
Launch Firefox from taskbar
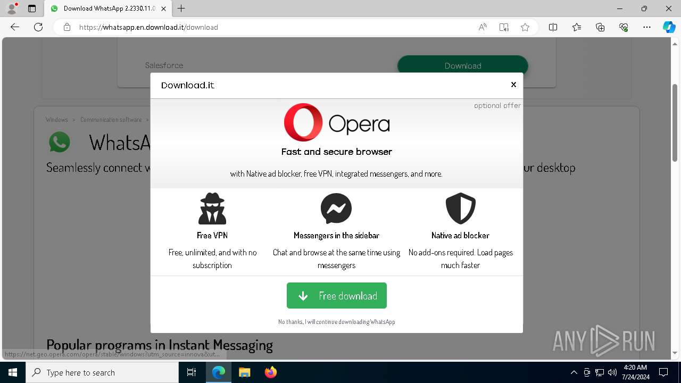click(x=270, y=372)
